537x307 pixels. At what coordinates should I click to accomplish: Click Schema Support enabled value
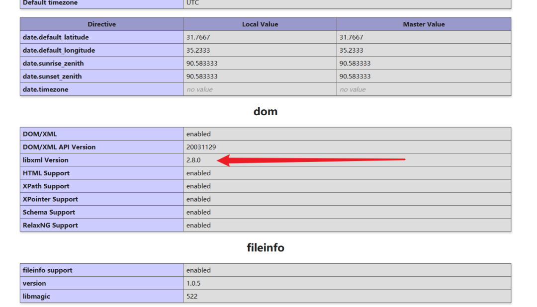click(x=198, y=212)
